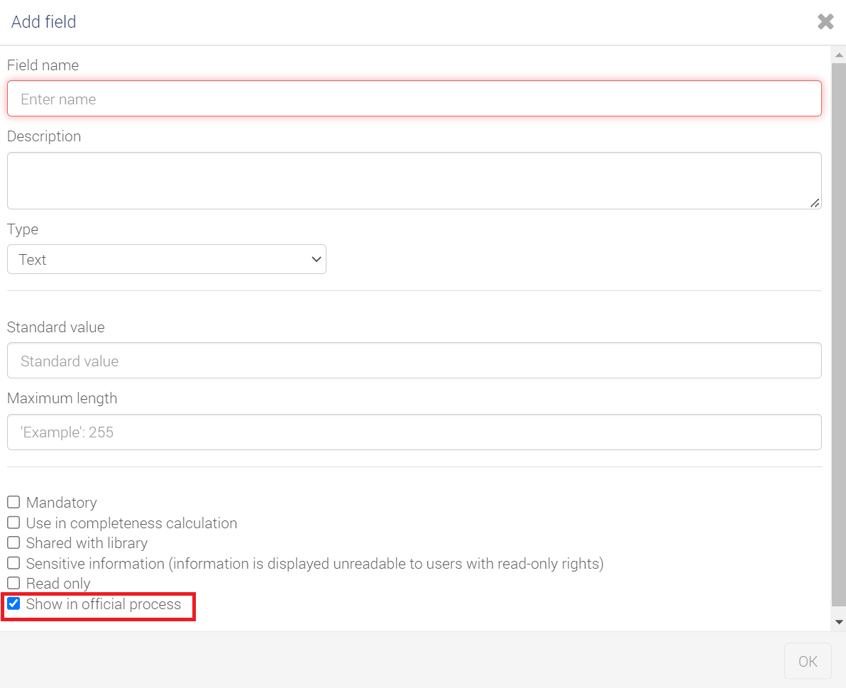
Task: Click the vertical scrollbar thumb
Action: pos(839,334)
